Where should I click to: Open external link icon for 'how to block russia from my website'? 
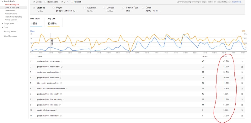tap(67, 89)
